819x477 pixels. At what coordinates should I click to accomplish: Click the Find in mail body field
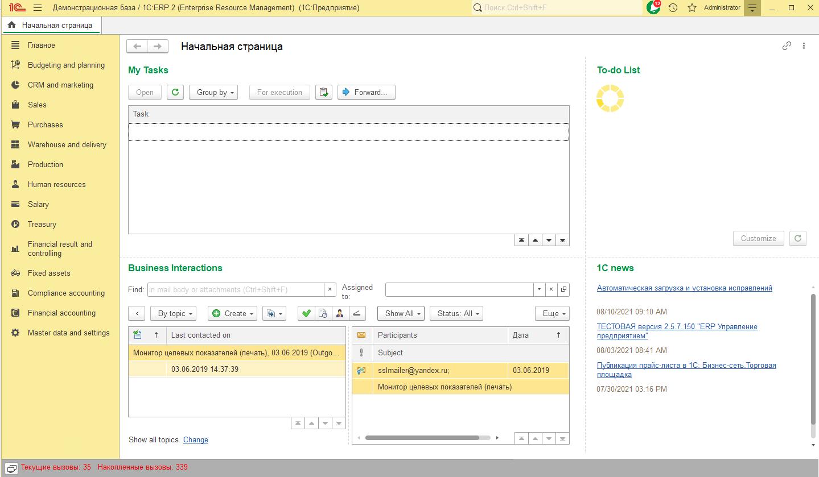(235, 289)
